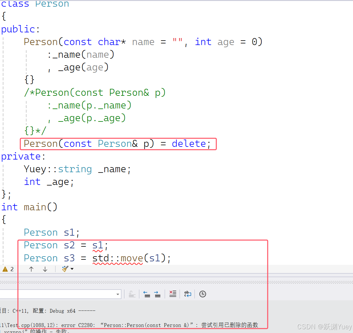This screenshot has width=353, height=333.
Task: Open the output source combo box
Action: [60, 294]
